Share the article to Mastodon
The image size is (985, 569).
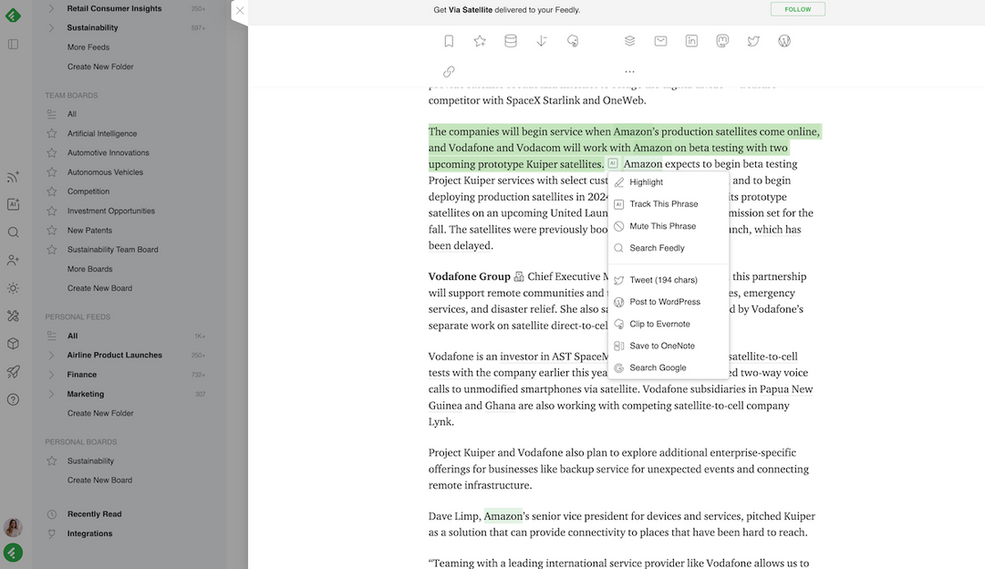tap(722, 40)
